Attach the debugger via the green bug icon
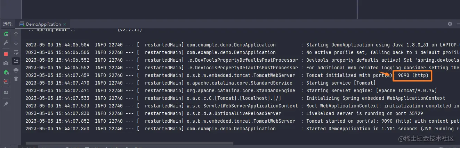This screenshot has width=460, height=148. click(6, 72)
